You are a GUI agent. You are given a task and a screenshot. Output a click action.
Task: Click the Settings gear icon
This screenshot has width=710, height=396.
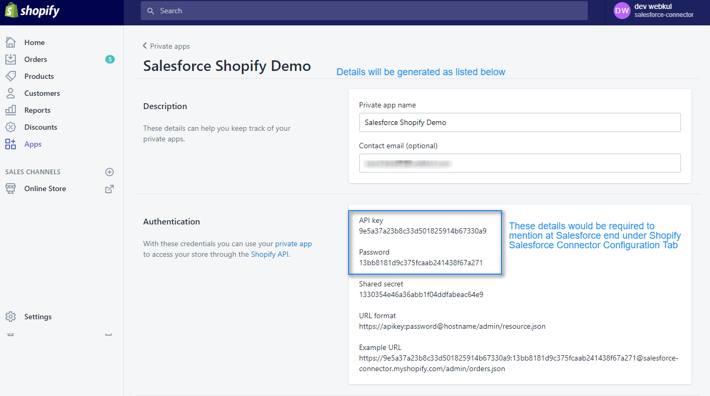click(x=11, y=317)
